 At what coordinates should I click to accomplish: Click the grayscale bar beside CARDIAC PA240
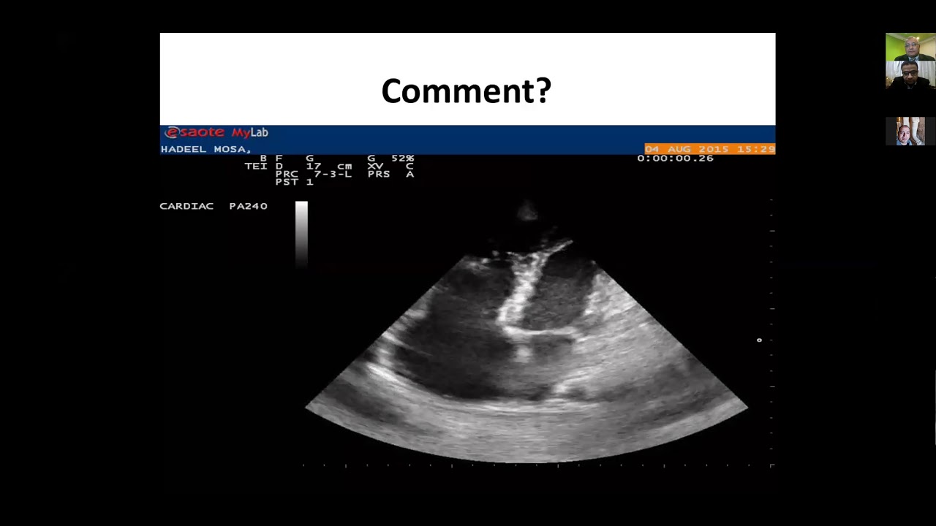pos(301,234)
